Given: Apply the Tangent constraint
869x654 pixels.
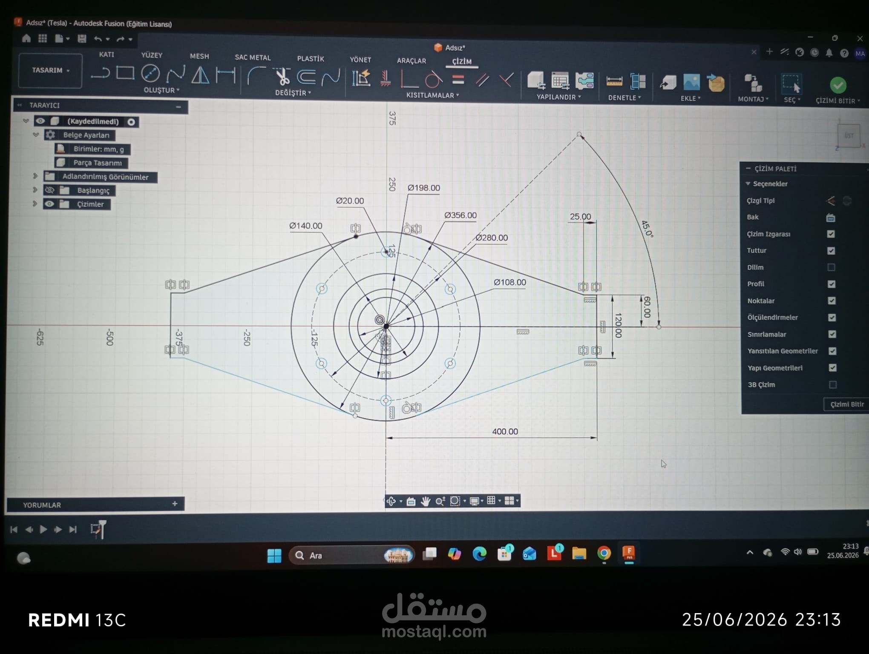Looking at the screenshot, I should click(433, 80).
